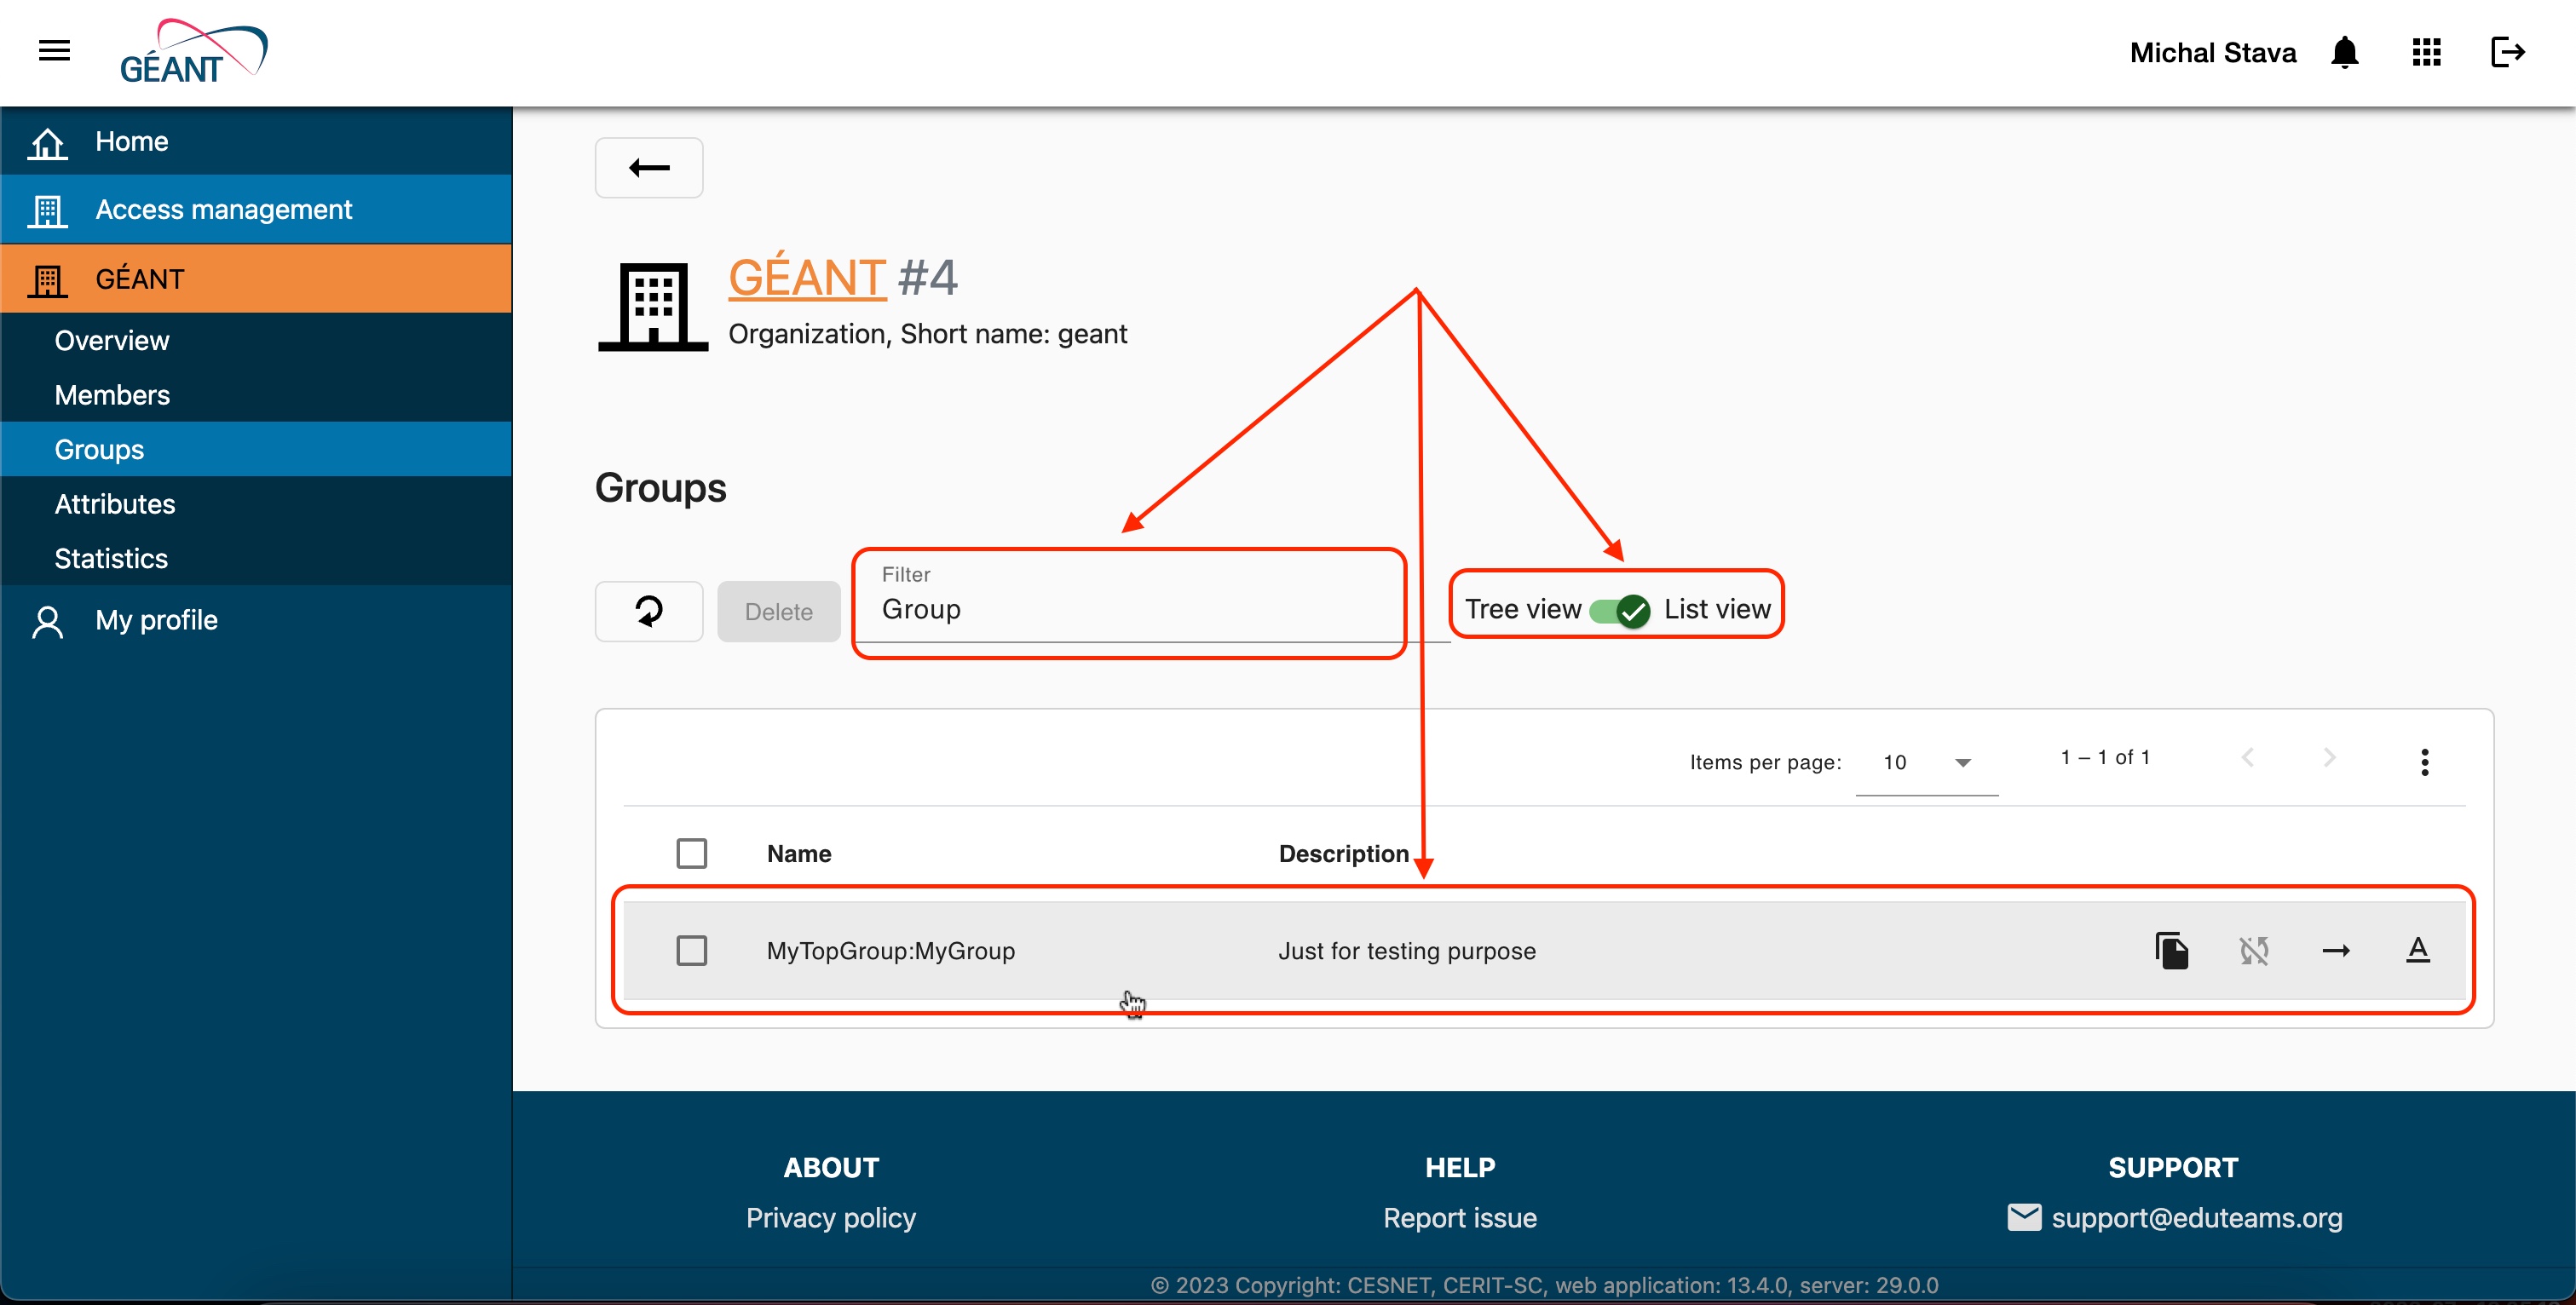The height and width of the screenshot is (1305, 2576).
Task: Check the select-all groups checkbox
Action: (691, 853)
